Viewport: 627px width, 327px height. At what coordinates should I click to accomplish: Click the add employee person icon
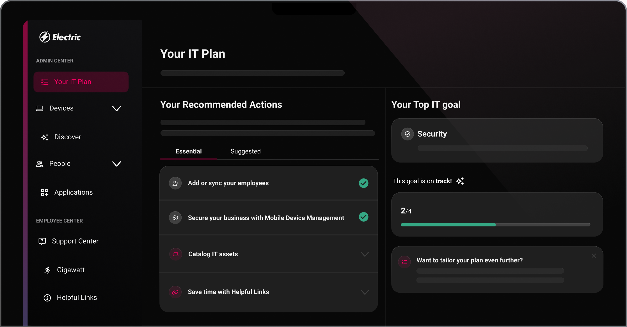click(x=175, y=183)
